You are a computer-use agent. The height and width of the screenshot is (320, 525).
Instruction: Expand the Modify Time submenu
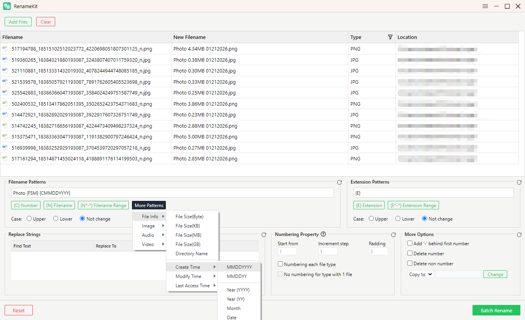(x=188, y=276)
